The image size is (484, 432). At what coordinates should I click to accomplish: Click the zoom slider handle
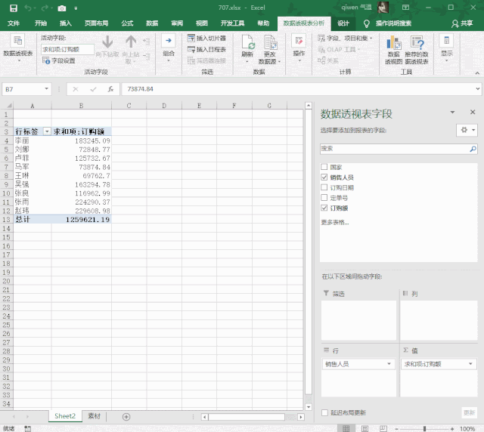tap(425, 429)
